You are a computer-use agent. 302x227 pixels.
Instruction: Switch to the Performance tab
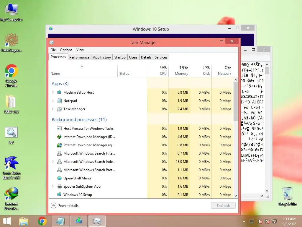pyautogui.click(x=79, y=57)
